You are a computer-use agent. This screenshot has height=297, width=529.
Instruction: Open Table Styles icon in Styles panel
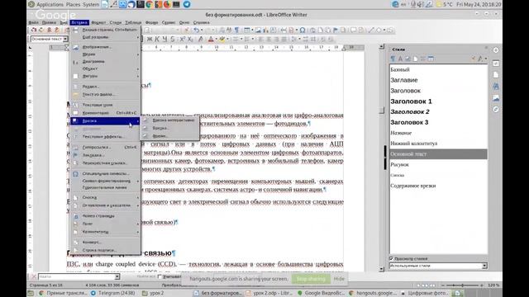pyautogui.click(x=431, y=59)
